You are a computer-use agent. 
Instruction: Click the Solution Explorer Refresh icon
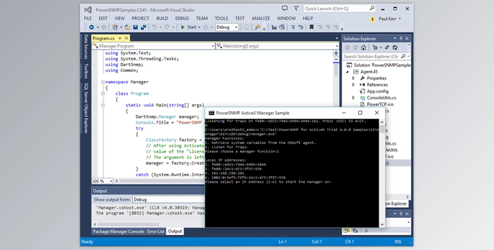395,47
